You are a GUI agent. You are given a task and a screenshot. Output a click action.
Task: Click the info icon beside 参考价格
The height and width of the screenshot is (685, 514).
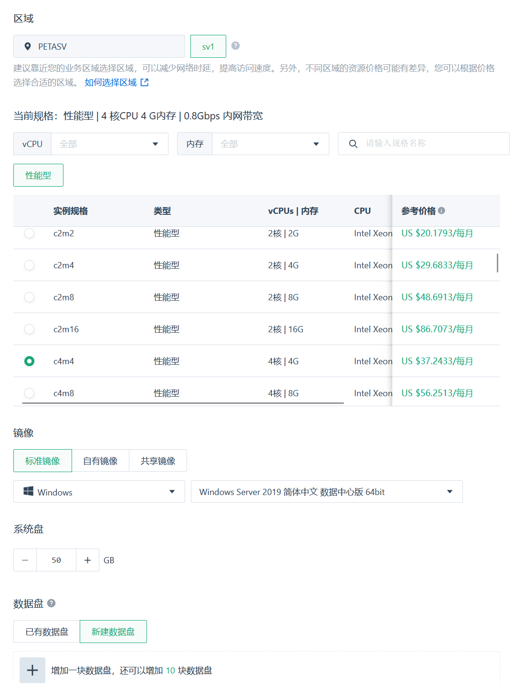click(441, 211)
